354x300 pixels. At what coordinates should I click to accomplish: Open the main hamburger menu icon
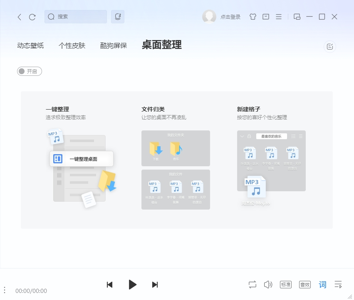tap(278, 17)
